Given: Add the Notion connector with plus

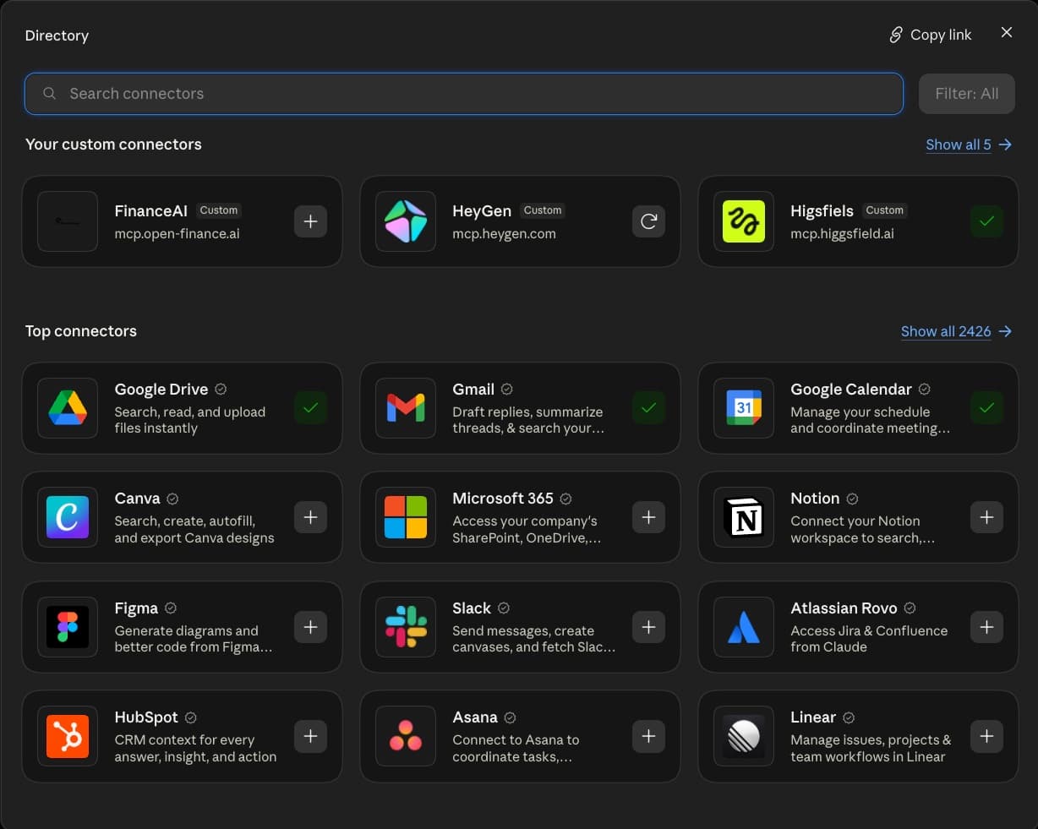Looking at the screenshot, I should click(x=986, y=517).
